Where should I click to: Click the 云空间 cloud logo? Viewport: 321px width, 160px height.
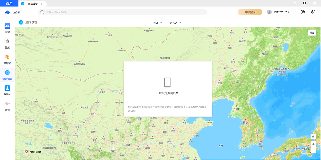click(x=7, y=12)
